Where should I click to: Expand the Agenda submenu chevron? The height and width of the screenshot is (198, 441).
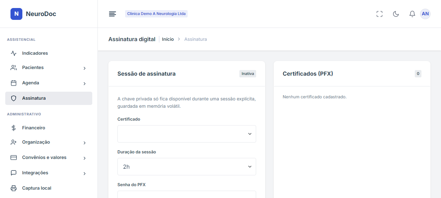tap(85, 84)
